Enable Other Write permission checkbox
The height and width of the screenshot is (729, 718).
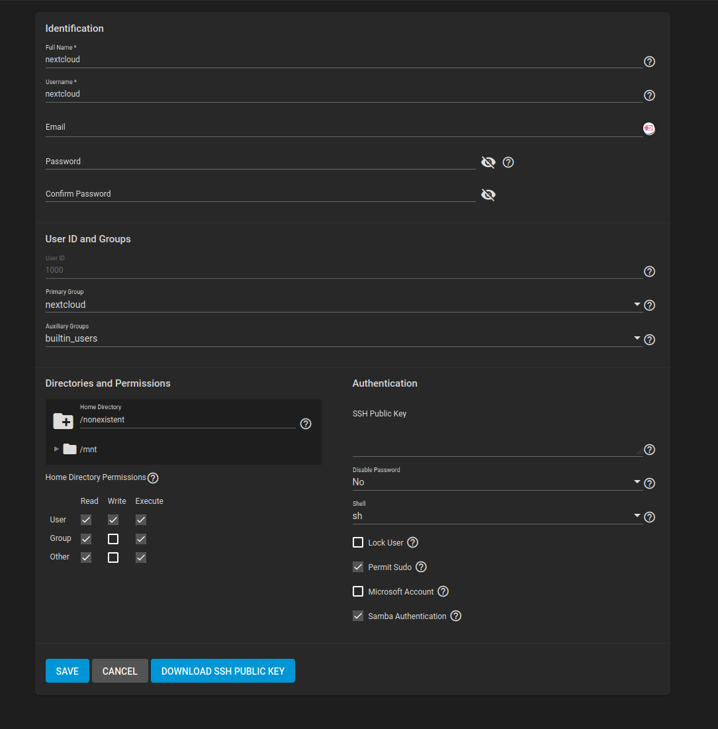(x=113, y=558)
